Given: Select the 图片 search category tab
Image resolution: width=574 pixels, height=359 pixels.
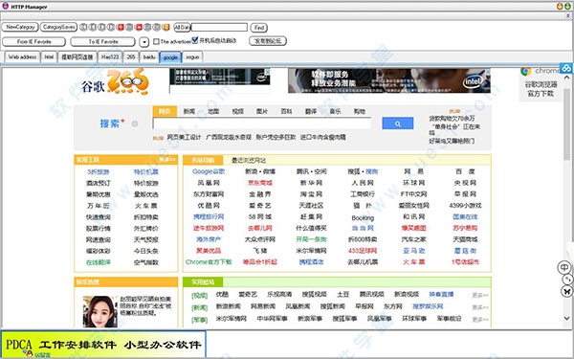Looking at the screenshot, I should click(x=262, y=111).
